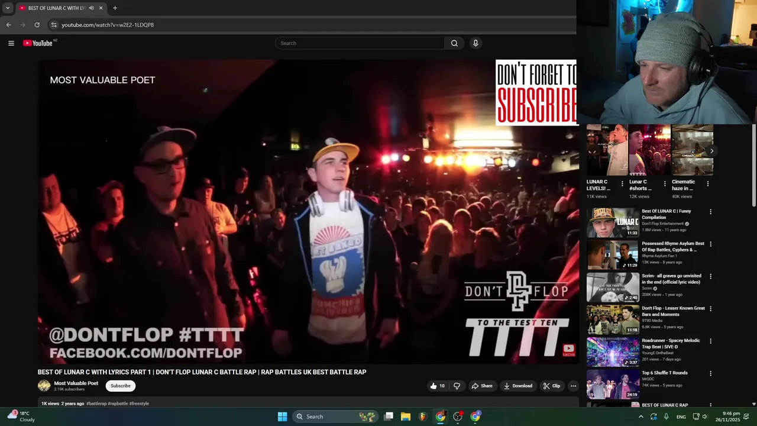
Task: Click the tray microphone icon
Action: (x=667, y=417)
